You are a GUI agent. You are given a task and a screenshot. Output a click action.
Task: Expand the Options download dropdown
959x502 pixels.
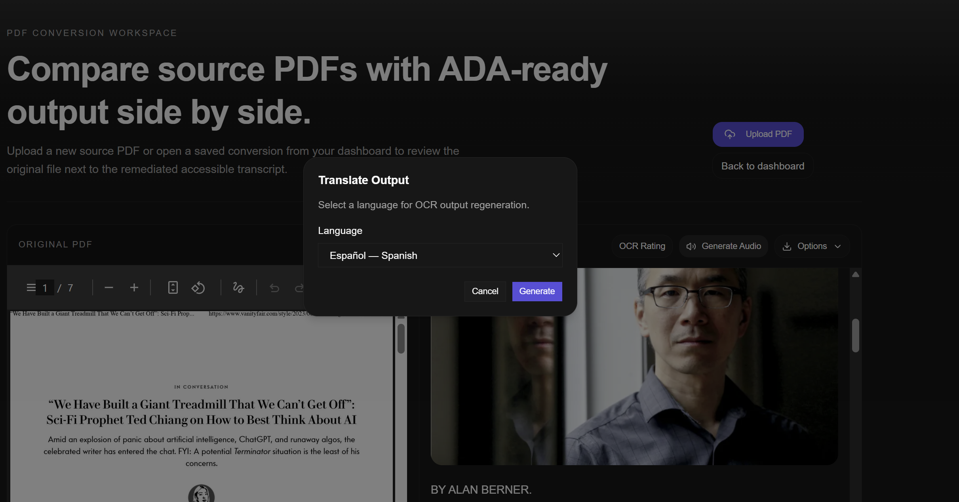coord(811,246)
